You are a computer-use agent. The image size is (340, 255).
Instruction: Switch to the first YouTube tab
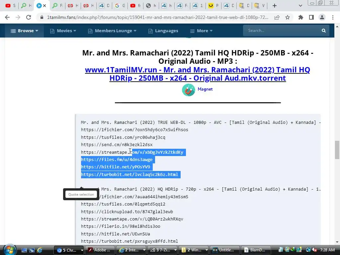(x=10, y=6)
